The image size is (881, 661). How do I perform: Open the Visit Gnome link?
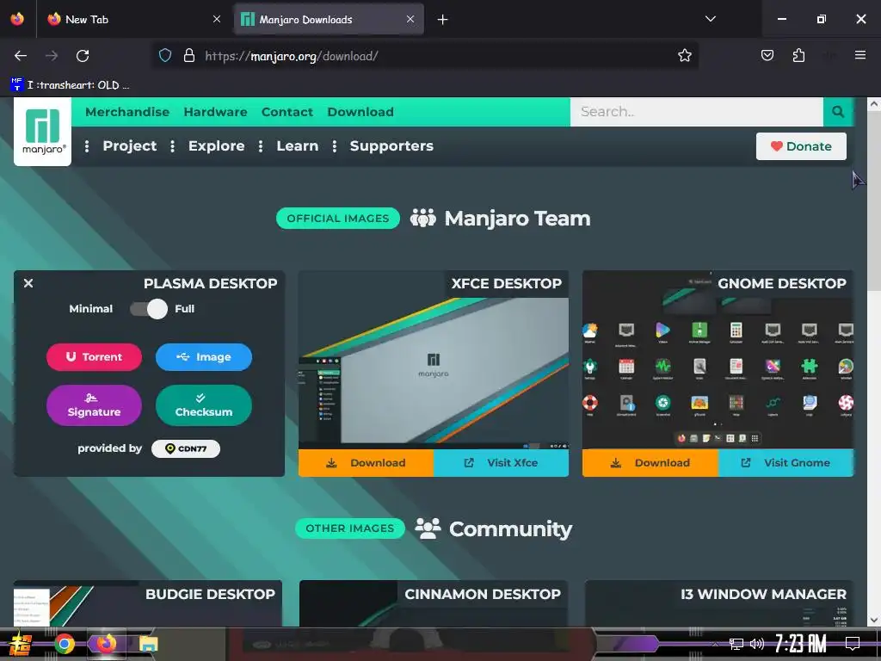tap(786, 462)
